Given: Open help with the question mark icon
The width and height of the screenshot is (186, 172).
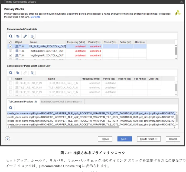Looking at the screenshot, I should click(x=8, y=139).
